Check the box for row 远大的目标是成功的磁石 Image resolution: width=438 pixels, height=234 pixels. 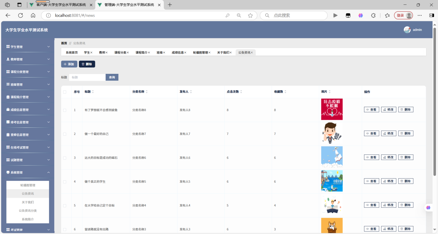point(65,158)
